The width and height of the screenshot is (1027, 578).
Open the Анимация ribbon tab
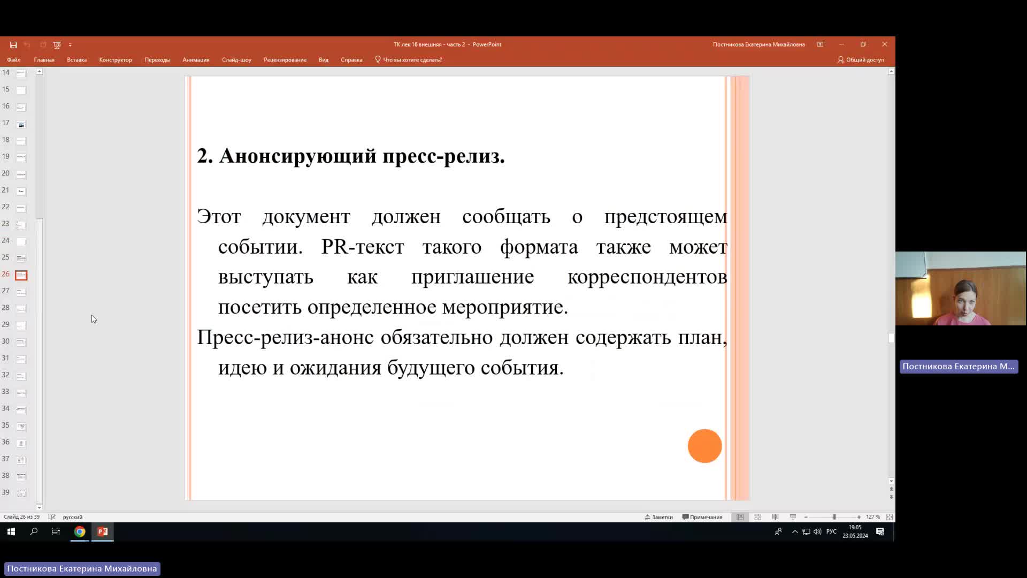coord(196,60)
